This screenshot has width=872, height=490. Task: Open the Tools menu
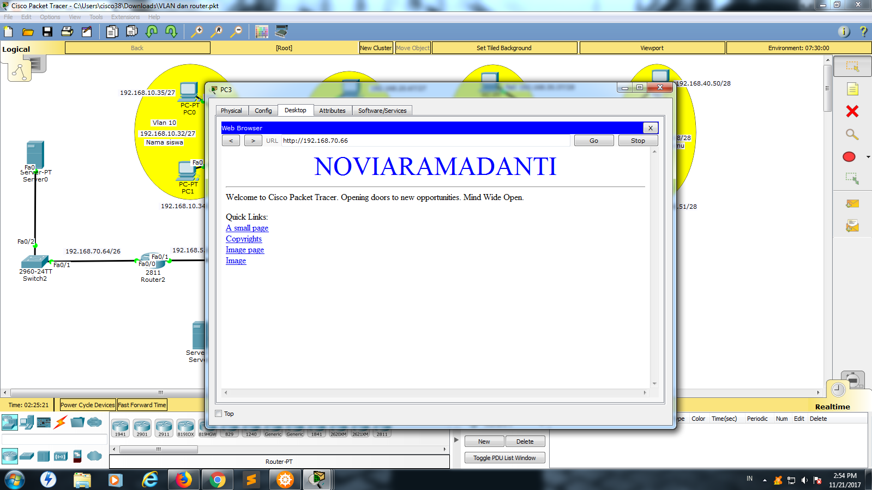click(96, 17)
